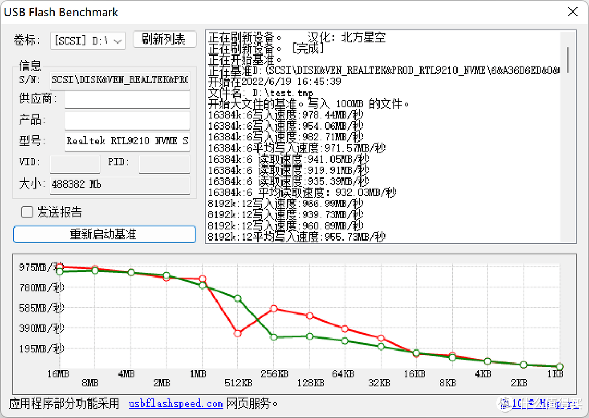Click the log line 8192k:12写入速度:960.89MB/秒
589x418 pixels.
285,226
